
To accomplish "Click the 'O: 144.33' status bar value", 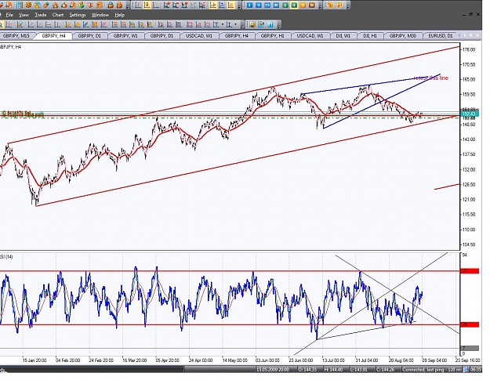I will click(x=307, y=369).
